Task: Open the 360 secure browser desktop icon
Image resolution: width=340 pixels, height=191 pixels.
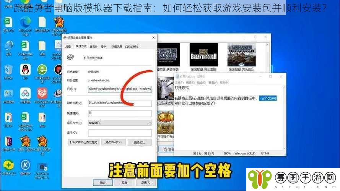Action: (42, 70)
